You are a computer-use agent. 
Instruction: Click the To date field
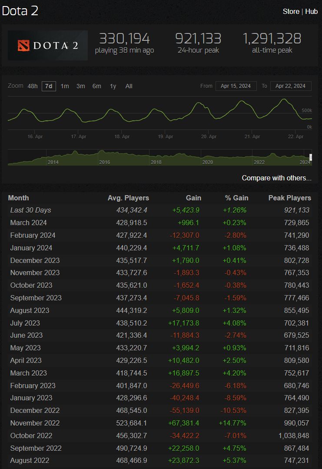[x=291, y=86]
